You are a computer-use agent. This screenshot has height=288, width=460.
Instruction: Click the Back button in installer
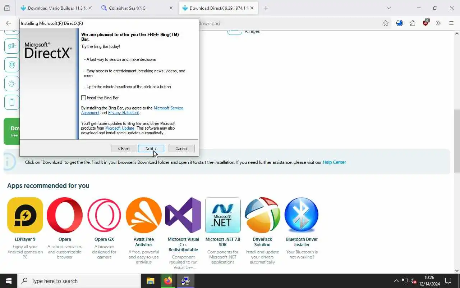pyautogui.click(x=124, y=149)
